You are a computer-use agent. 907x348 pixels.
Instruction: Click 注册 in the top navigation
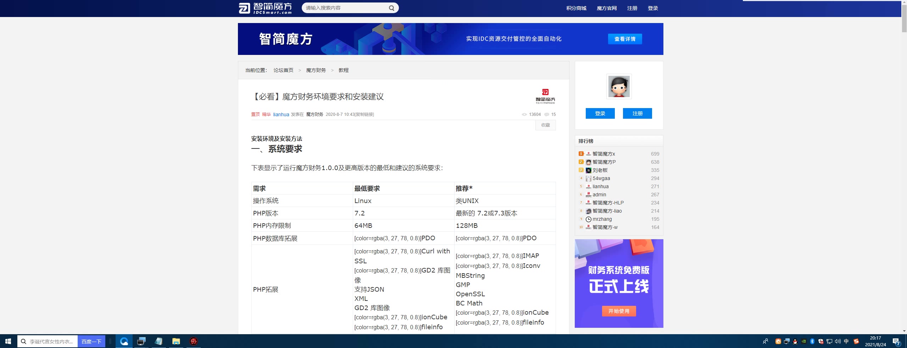(x=632, y=8)
